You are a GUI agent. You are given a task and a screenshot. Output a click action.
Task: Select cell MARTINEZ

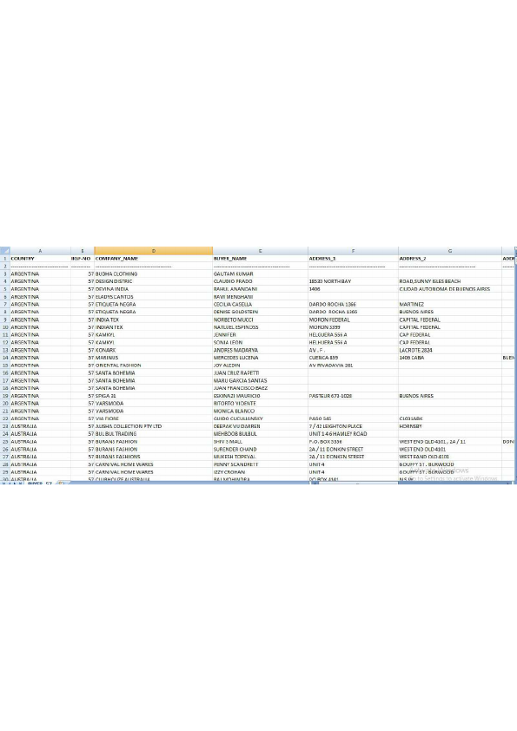click(450, 304)
